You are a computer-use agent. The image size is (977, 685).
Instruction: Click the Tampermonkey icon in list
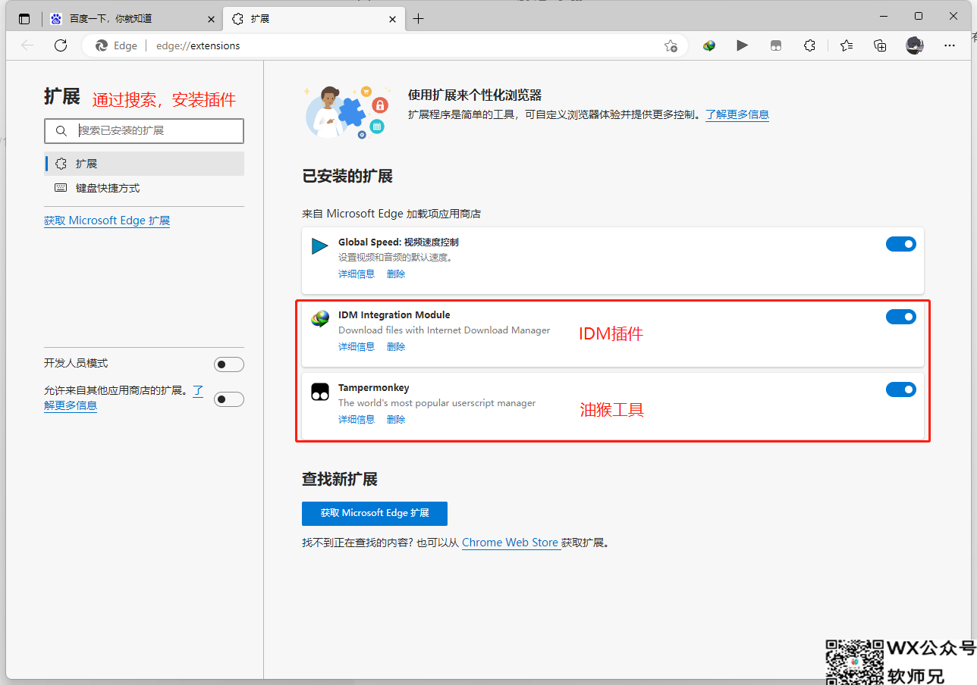coord(320,392)
